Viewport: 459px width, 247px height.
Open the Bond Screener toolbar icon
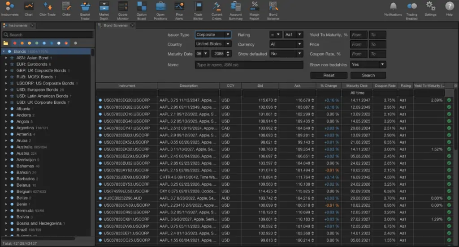tap(273, 11)
